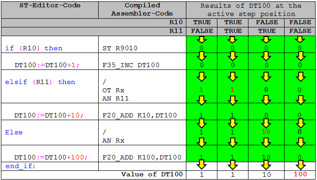Click the DT100:=DT100+100; assignment line
The height and width of the screenshot is (180, 317).
click(51, 157)
